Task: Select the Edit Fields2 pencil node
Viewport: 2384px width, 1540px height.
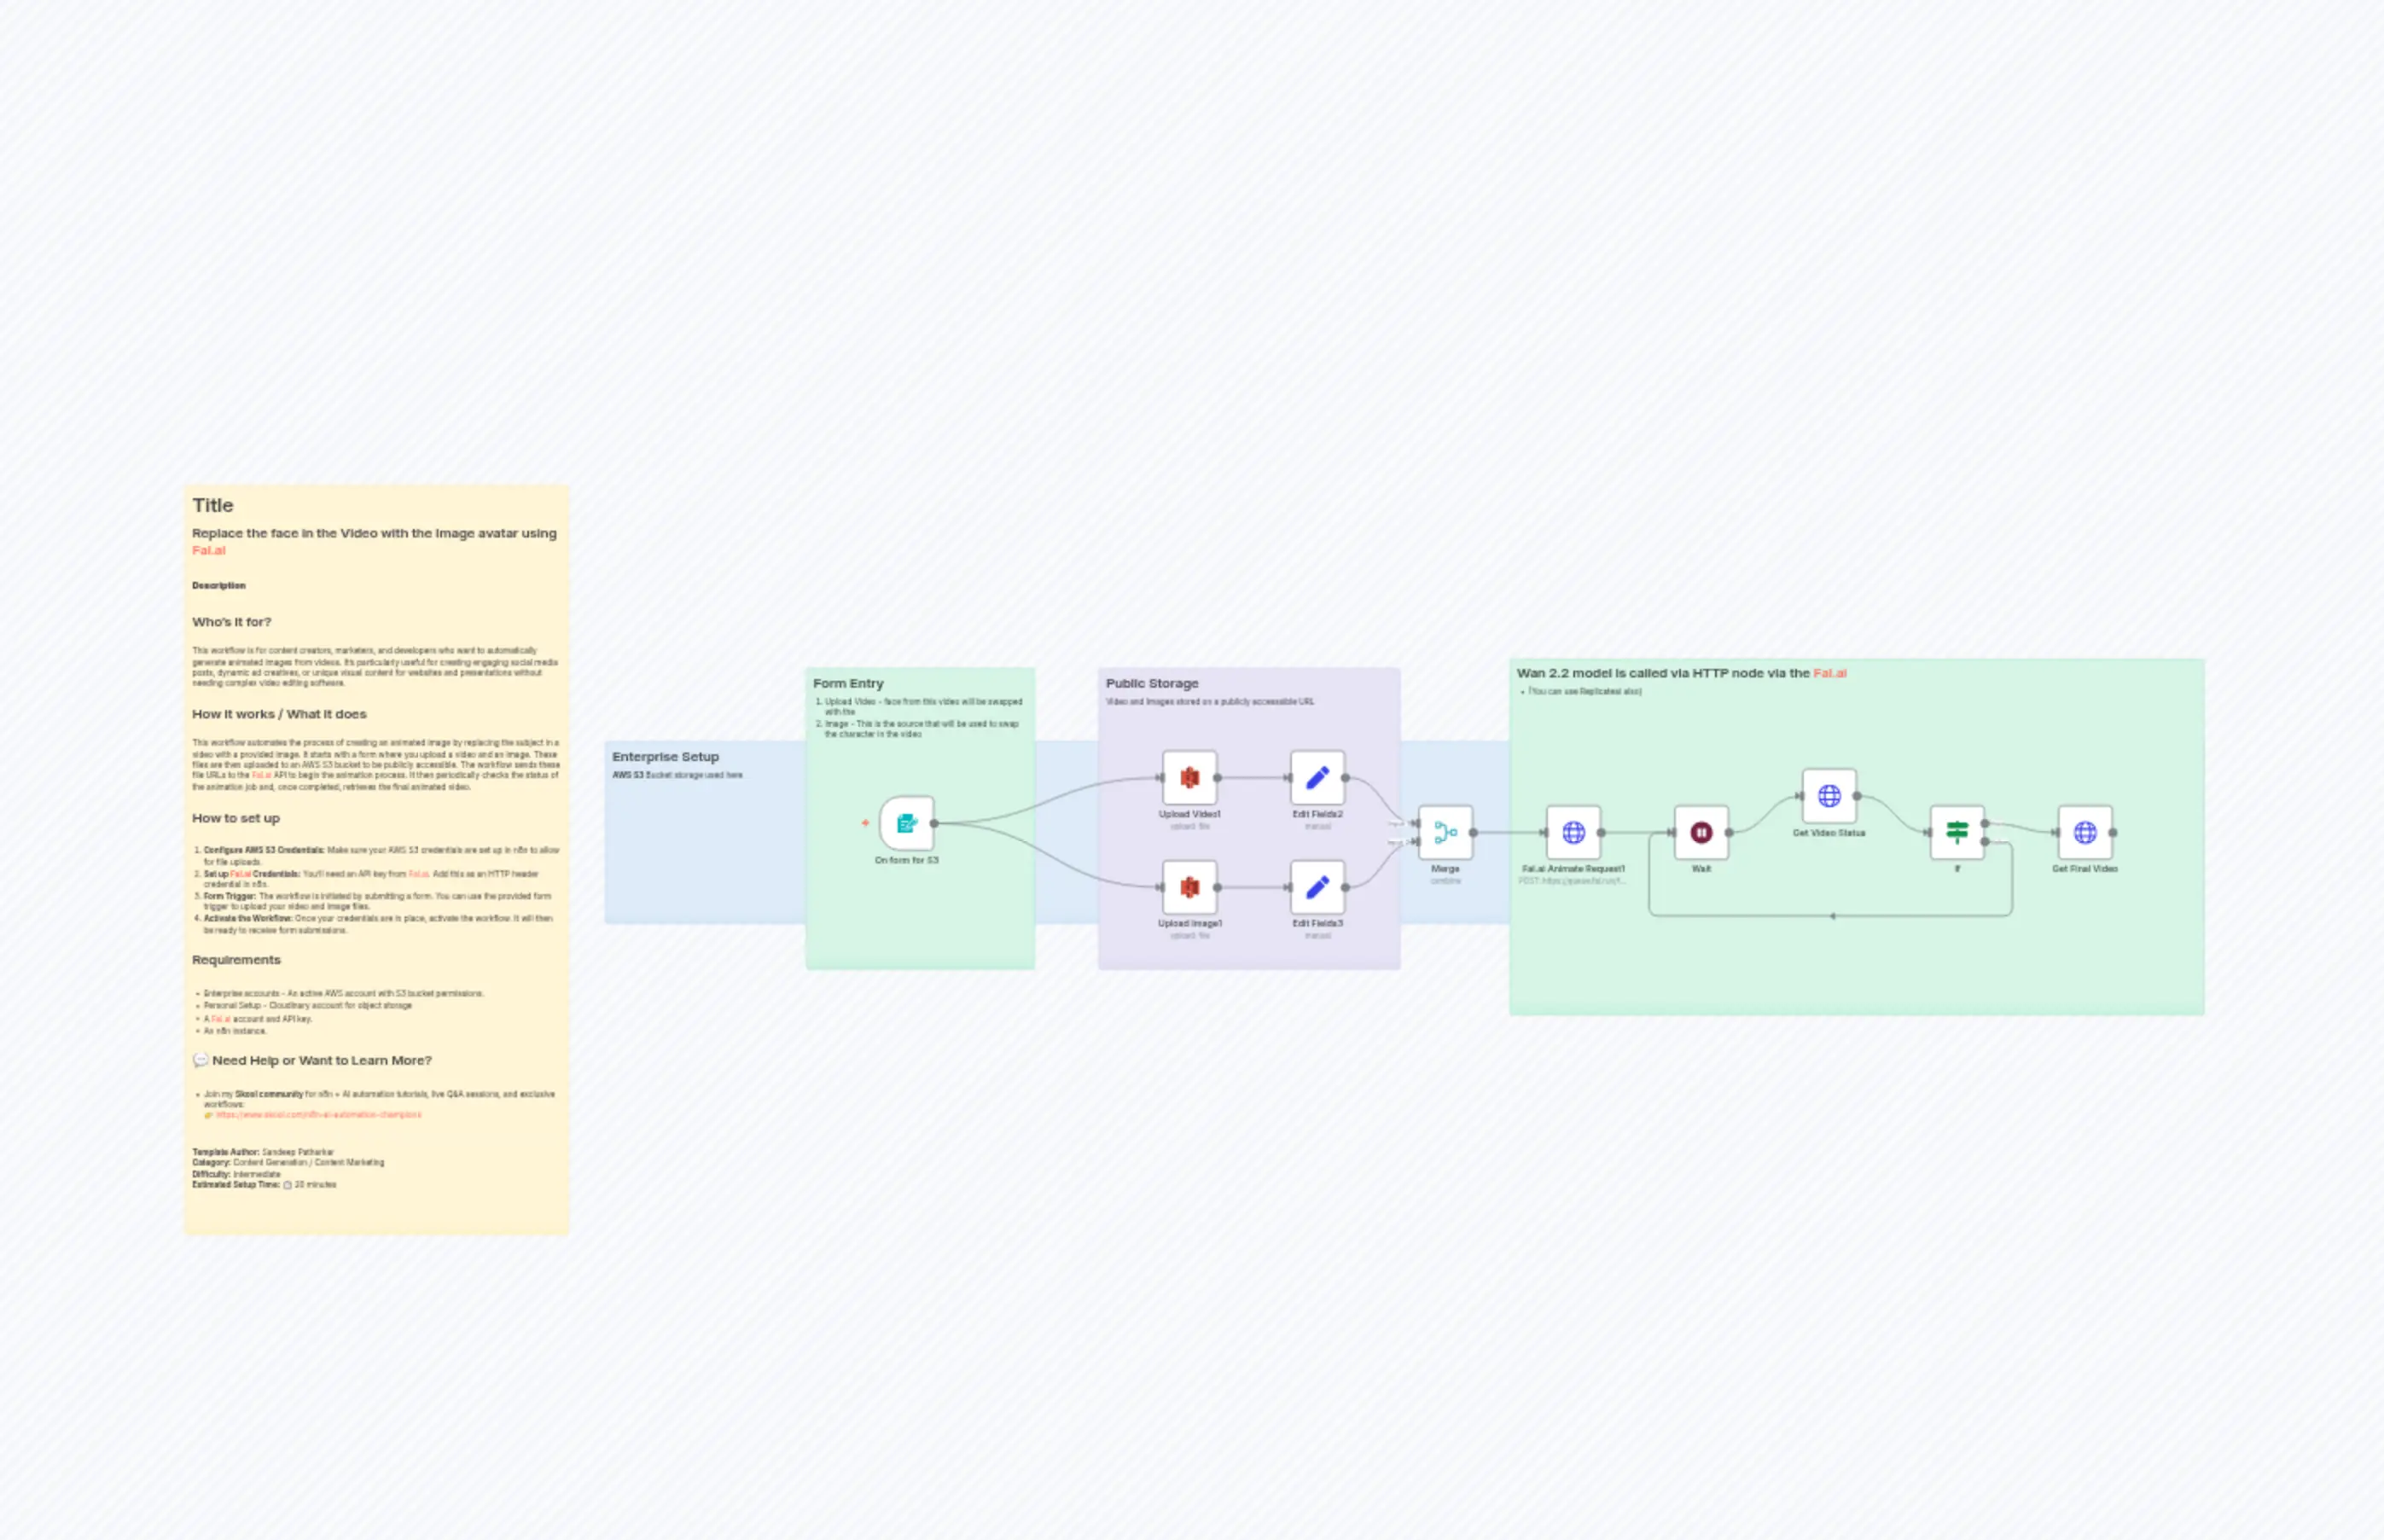Action: point(1317,778)
